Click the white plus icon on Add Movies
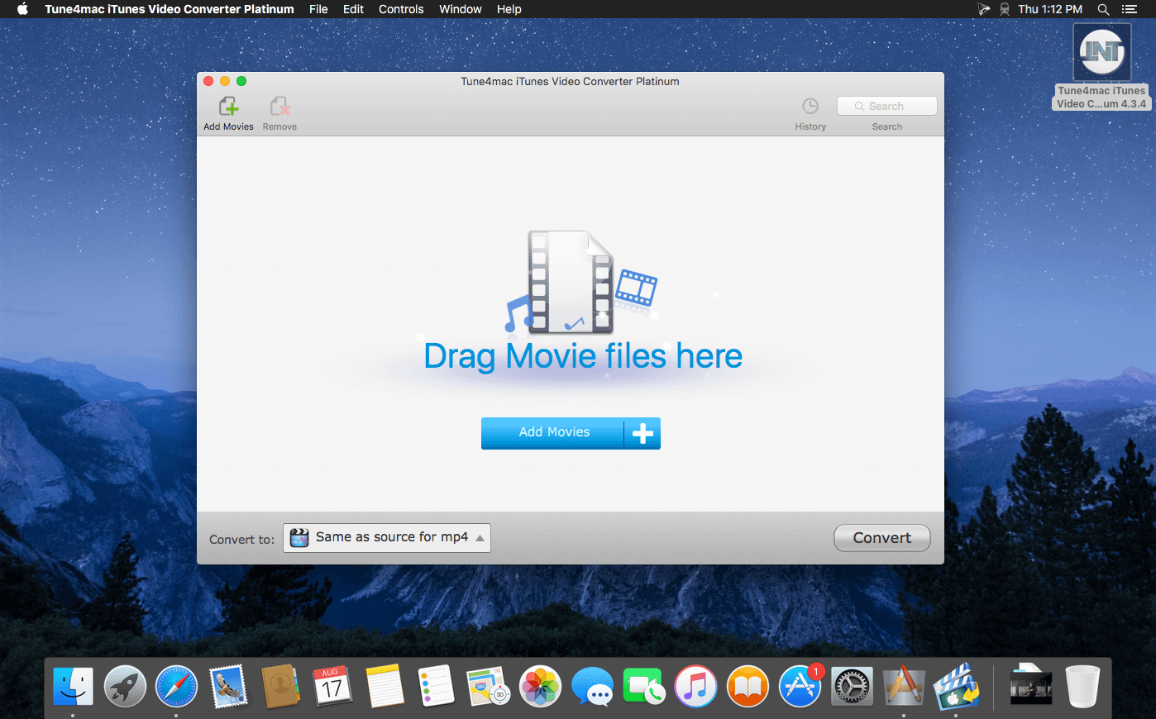Screen dimensions: 1156x719 (x=642, y=433)
